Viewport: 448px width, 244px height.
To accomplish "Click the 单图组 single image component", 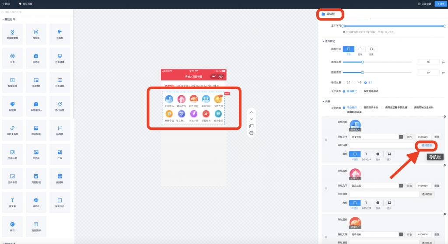I will pyautogui.click(x=36, y=154).
